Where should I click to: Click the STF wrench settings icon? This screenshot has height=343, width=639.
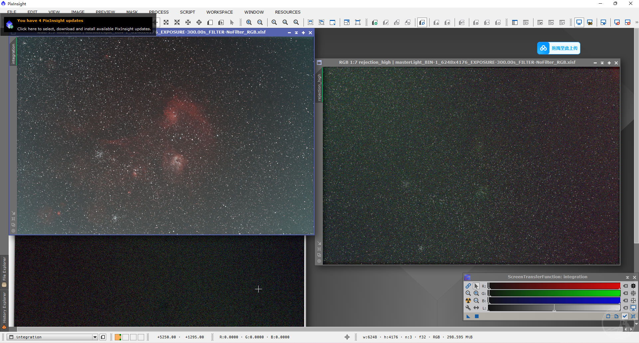[468, 308]
